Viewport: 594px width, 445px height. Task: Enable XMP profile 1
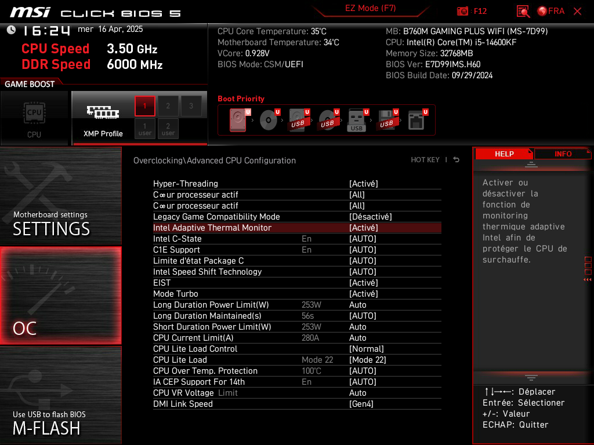coord(144,106)
